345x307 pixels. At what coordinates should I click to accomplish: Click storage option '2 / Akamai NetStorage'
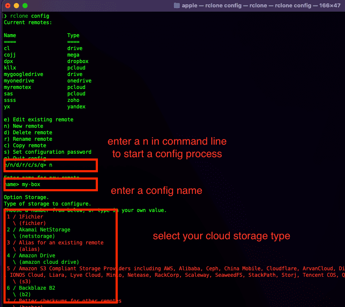tap(38, 230)
